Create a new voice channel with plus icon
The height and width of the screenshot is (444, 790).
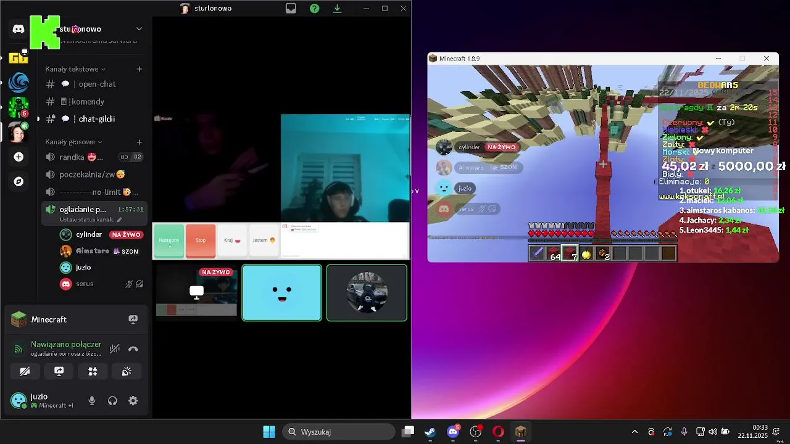pyautogui.click(x=139, y=142)
